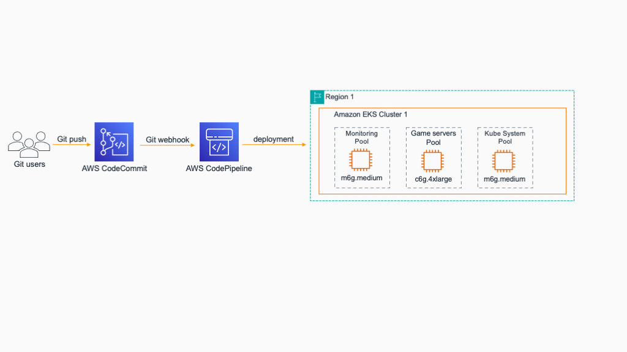The image size is (627, 352).
Task: Click the Git users caption text
Action: (x=29, y=164)
